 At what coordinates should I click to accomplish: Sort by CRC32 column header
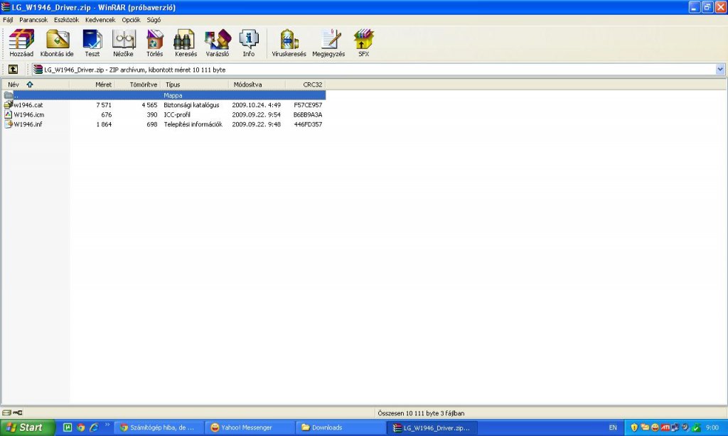pyautogui.click(x=306, y=85)
